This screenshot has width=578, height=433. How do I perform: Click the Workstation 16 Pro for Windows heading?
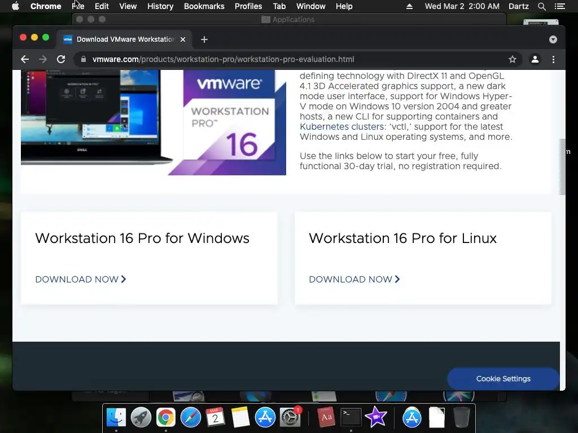click(x=142, y=238)
